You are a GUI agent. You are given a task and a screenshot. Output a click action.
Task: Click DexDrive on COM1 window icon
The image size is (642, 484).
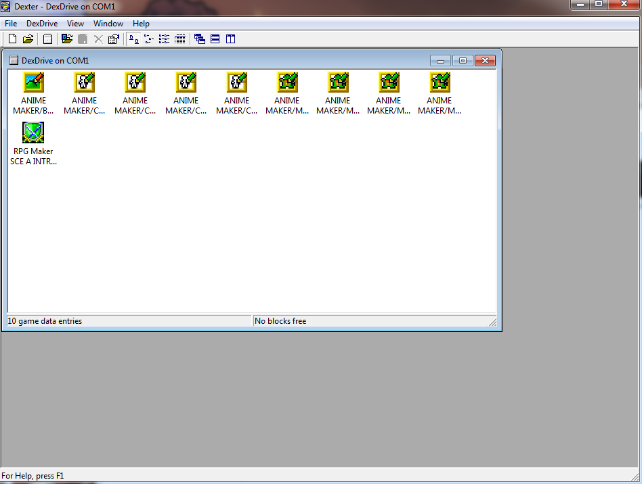tap(14, 61)
